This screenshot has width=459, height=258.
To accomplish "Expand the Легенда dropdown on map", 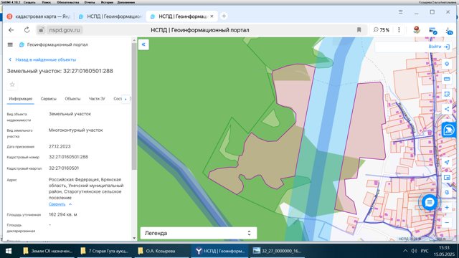I will (x=199, y=233).
